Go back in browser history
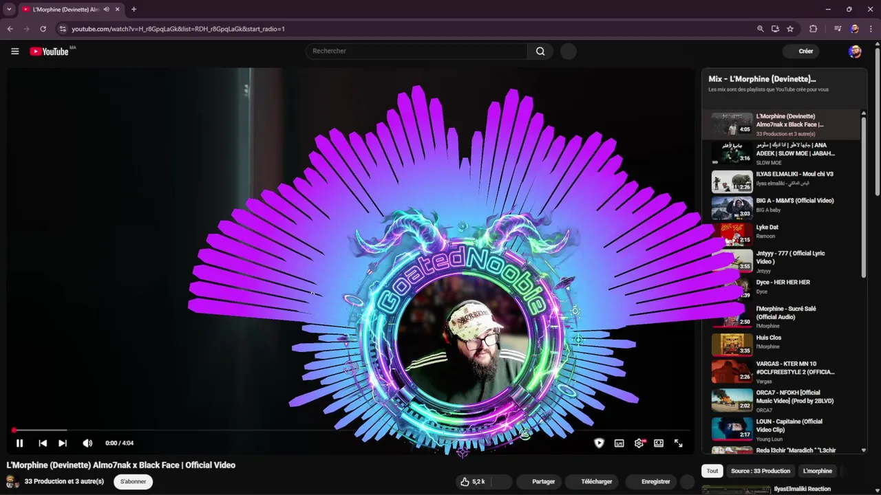 click(x=10, y=29)
